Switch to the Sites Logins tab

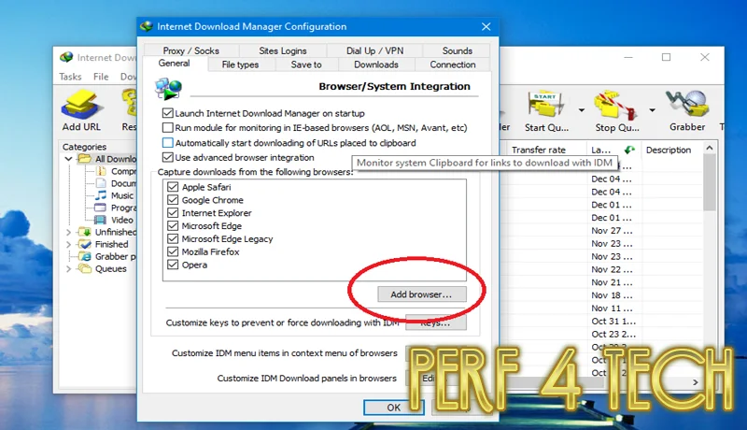[x=283, y=50]
